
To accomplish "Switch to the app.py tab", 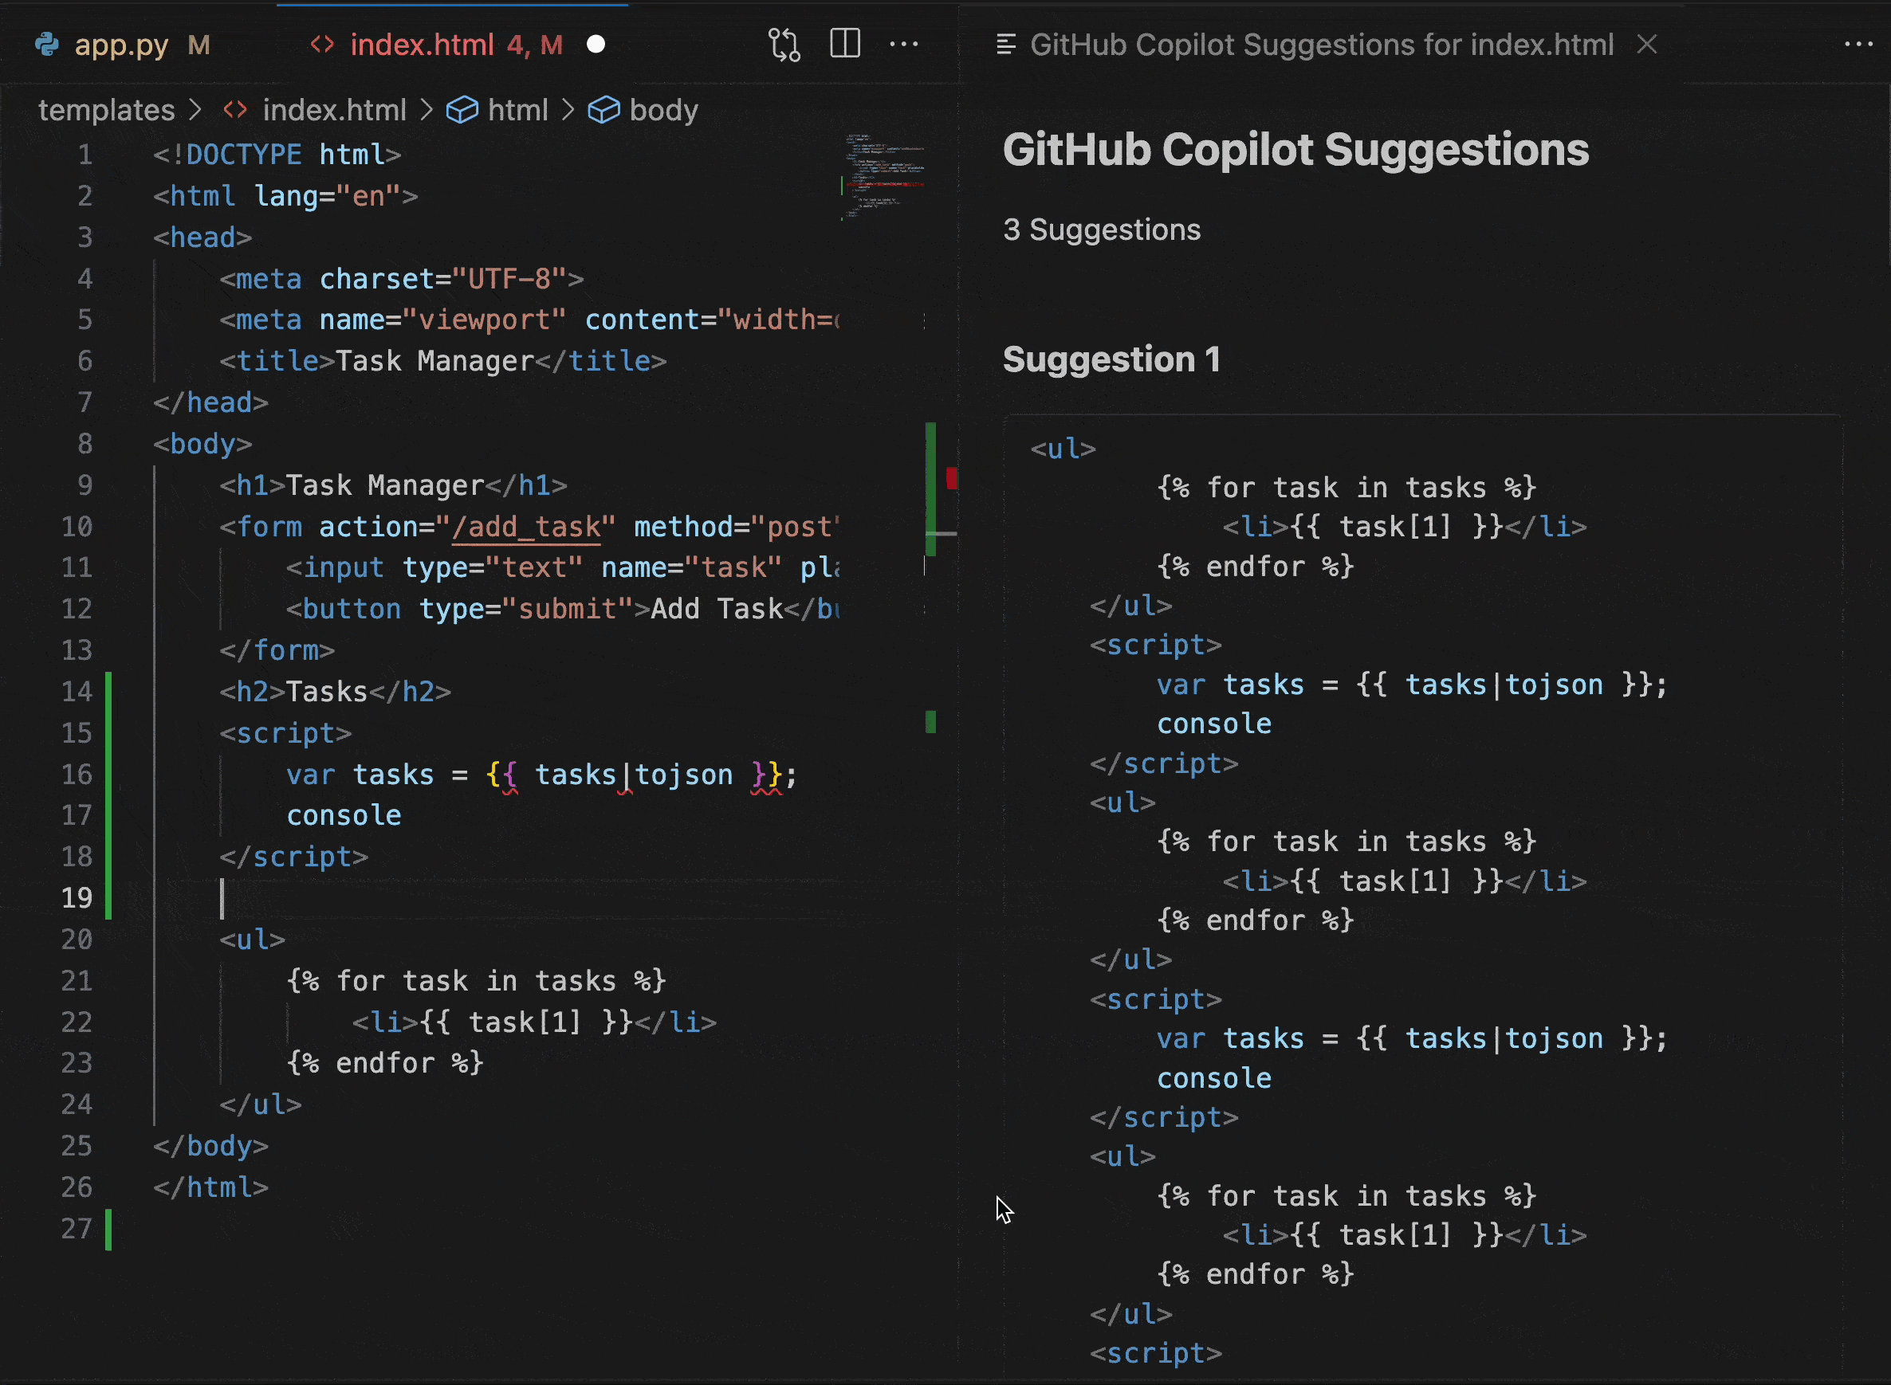I will coord(122,45).
